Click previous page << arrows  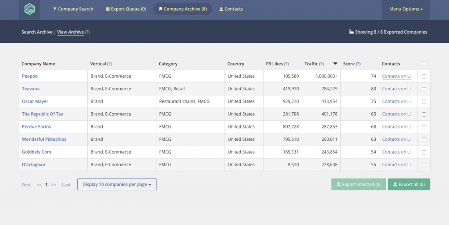coord(39,185)
